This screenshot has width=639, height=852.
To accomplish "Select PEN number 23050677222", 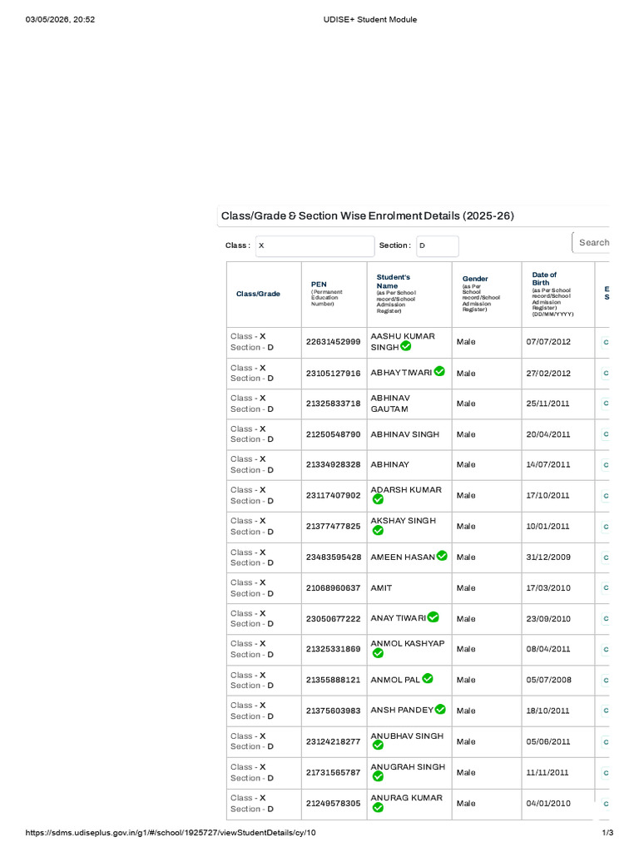I will pos(333,619).
